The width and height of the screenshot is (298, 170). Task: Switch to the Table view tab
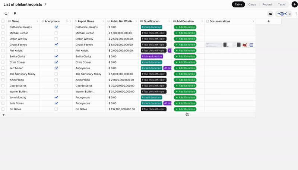[x=238, y=4]
